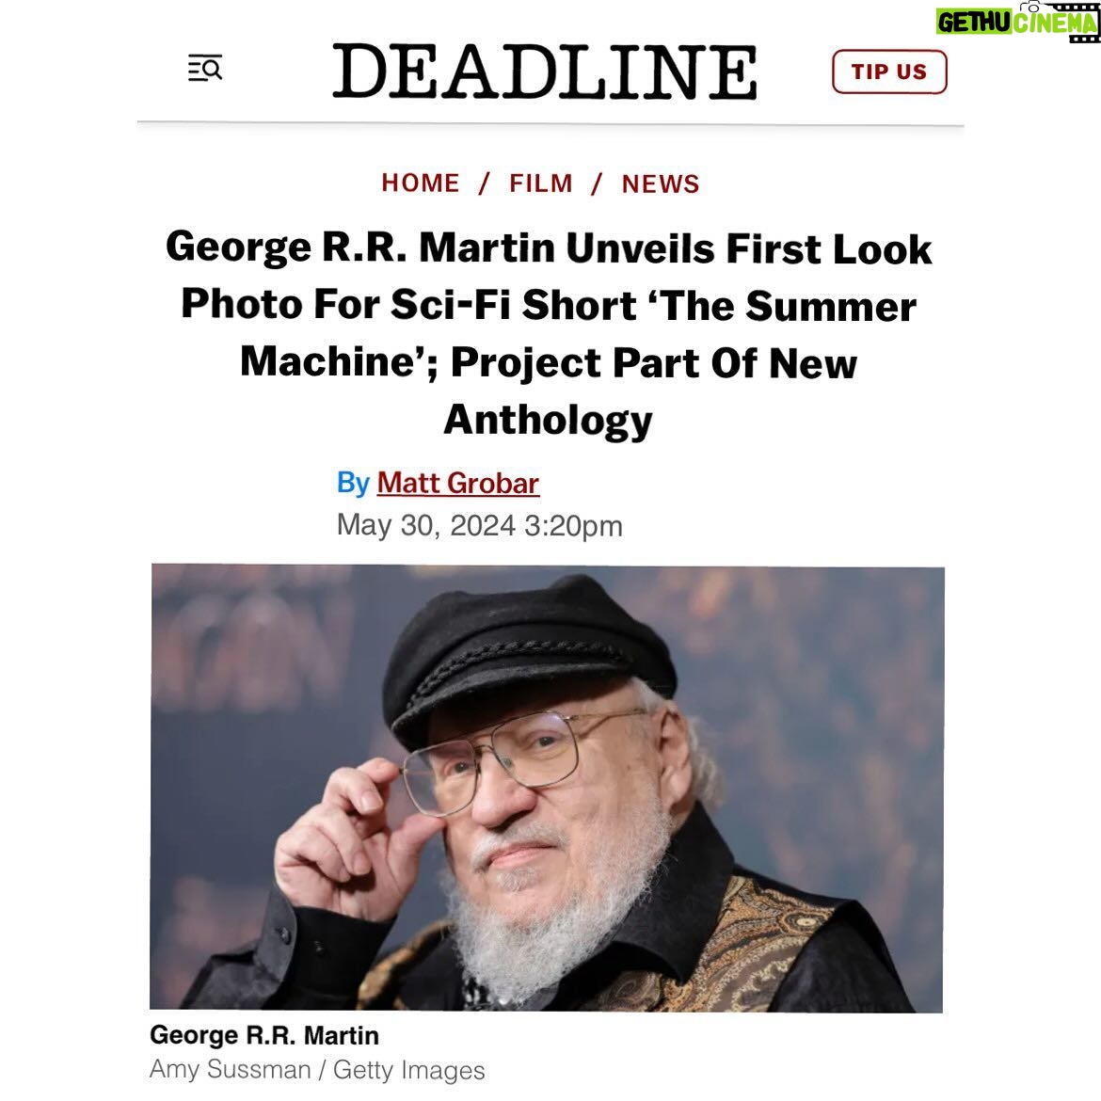Click the Gethu Cinema watermark logo
The width and height of the screenshot is (1101, 1101).
1016,22
